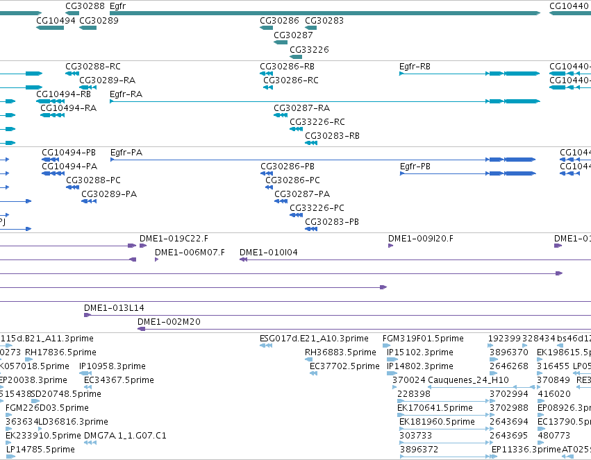Viewport: 591px width, 460px height.
Task: Click the CG30287-RA transcript glyph
Action: (281, 114)
